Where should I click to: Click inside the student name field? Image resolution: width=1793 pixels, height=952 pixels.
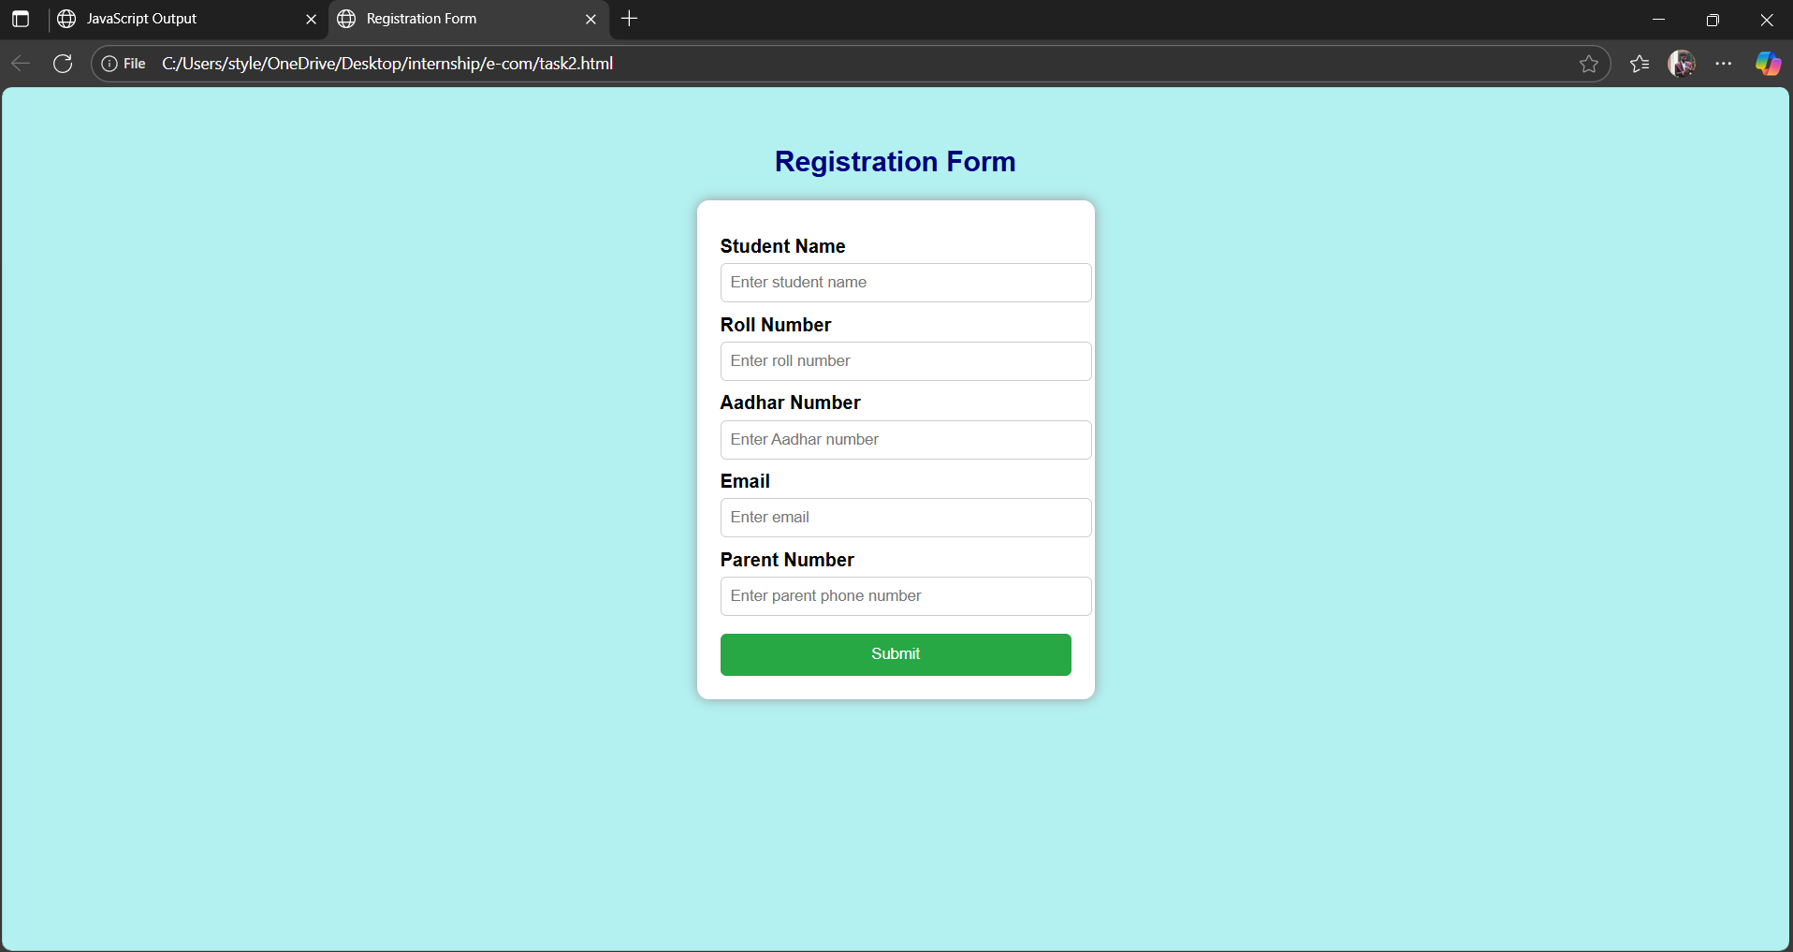pyautogui.click(x=904, y=282)
